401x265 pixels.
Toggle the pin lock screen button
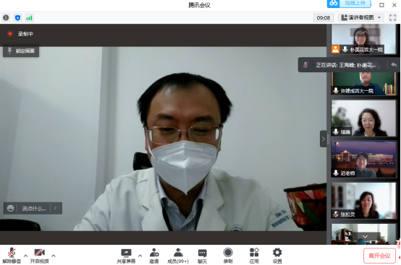tap(21, 51)
